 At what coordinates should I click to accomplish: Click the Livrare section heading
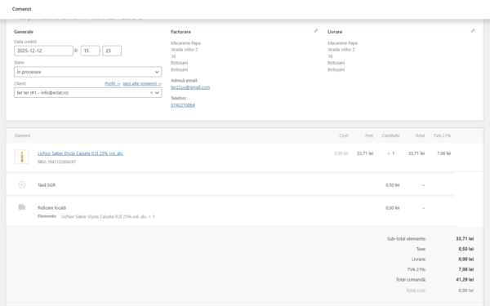click(335, 32)
